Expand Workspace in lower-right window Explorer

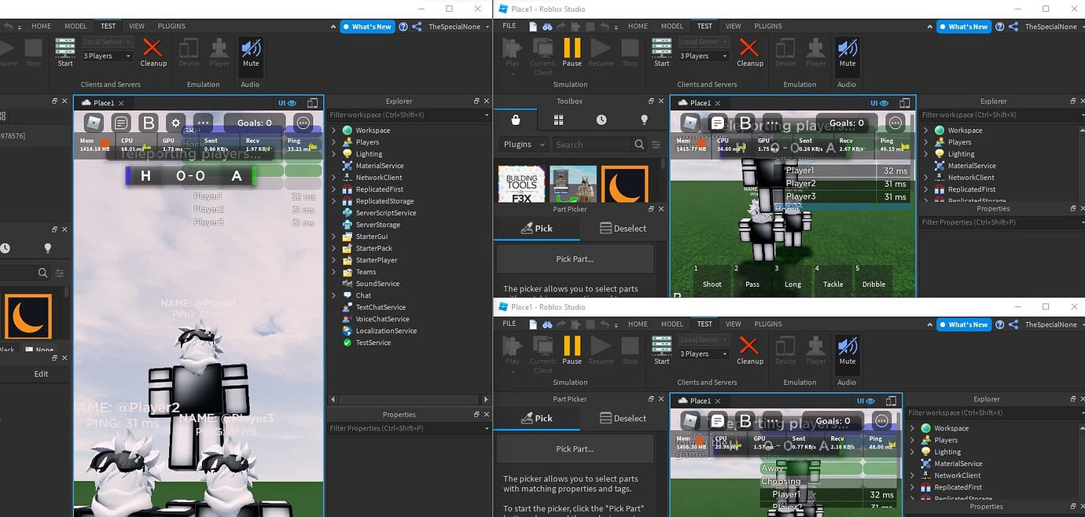pyautogui.click(x=912, y=428)
